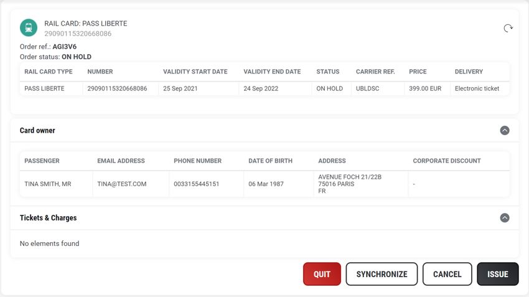This screenshot has width=529, height=297.
Task: Click the refresh arrow icon at top right
Action: [508, 29]
